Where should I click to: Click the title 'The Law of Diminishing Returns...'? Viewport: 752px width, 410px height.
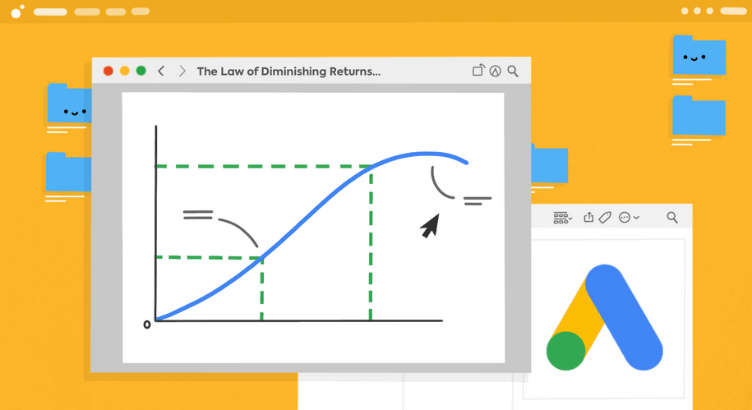[288, 71]
